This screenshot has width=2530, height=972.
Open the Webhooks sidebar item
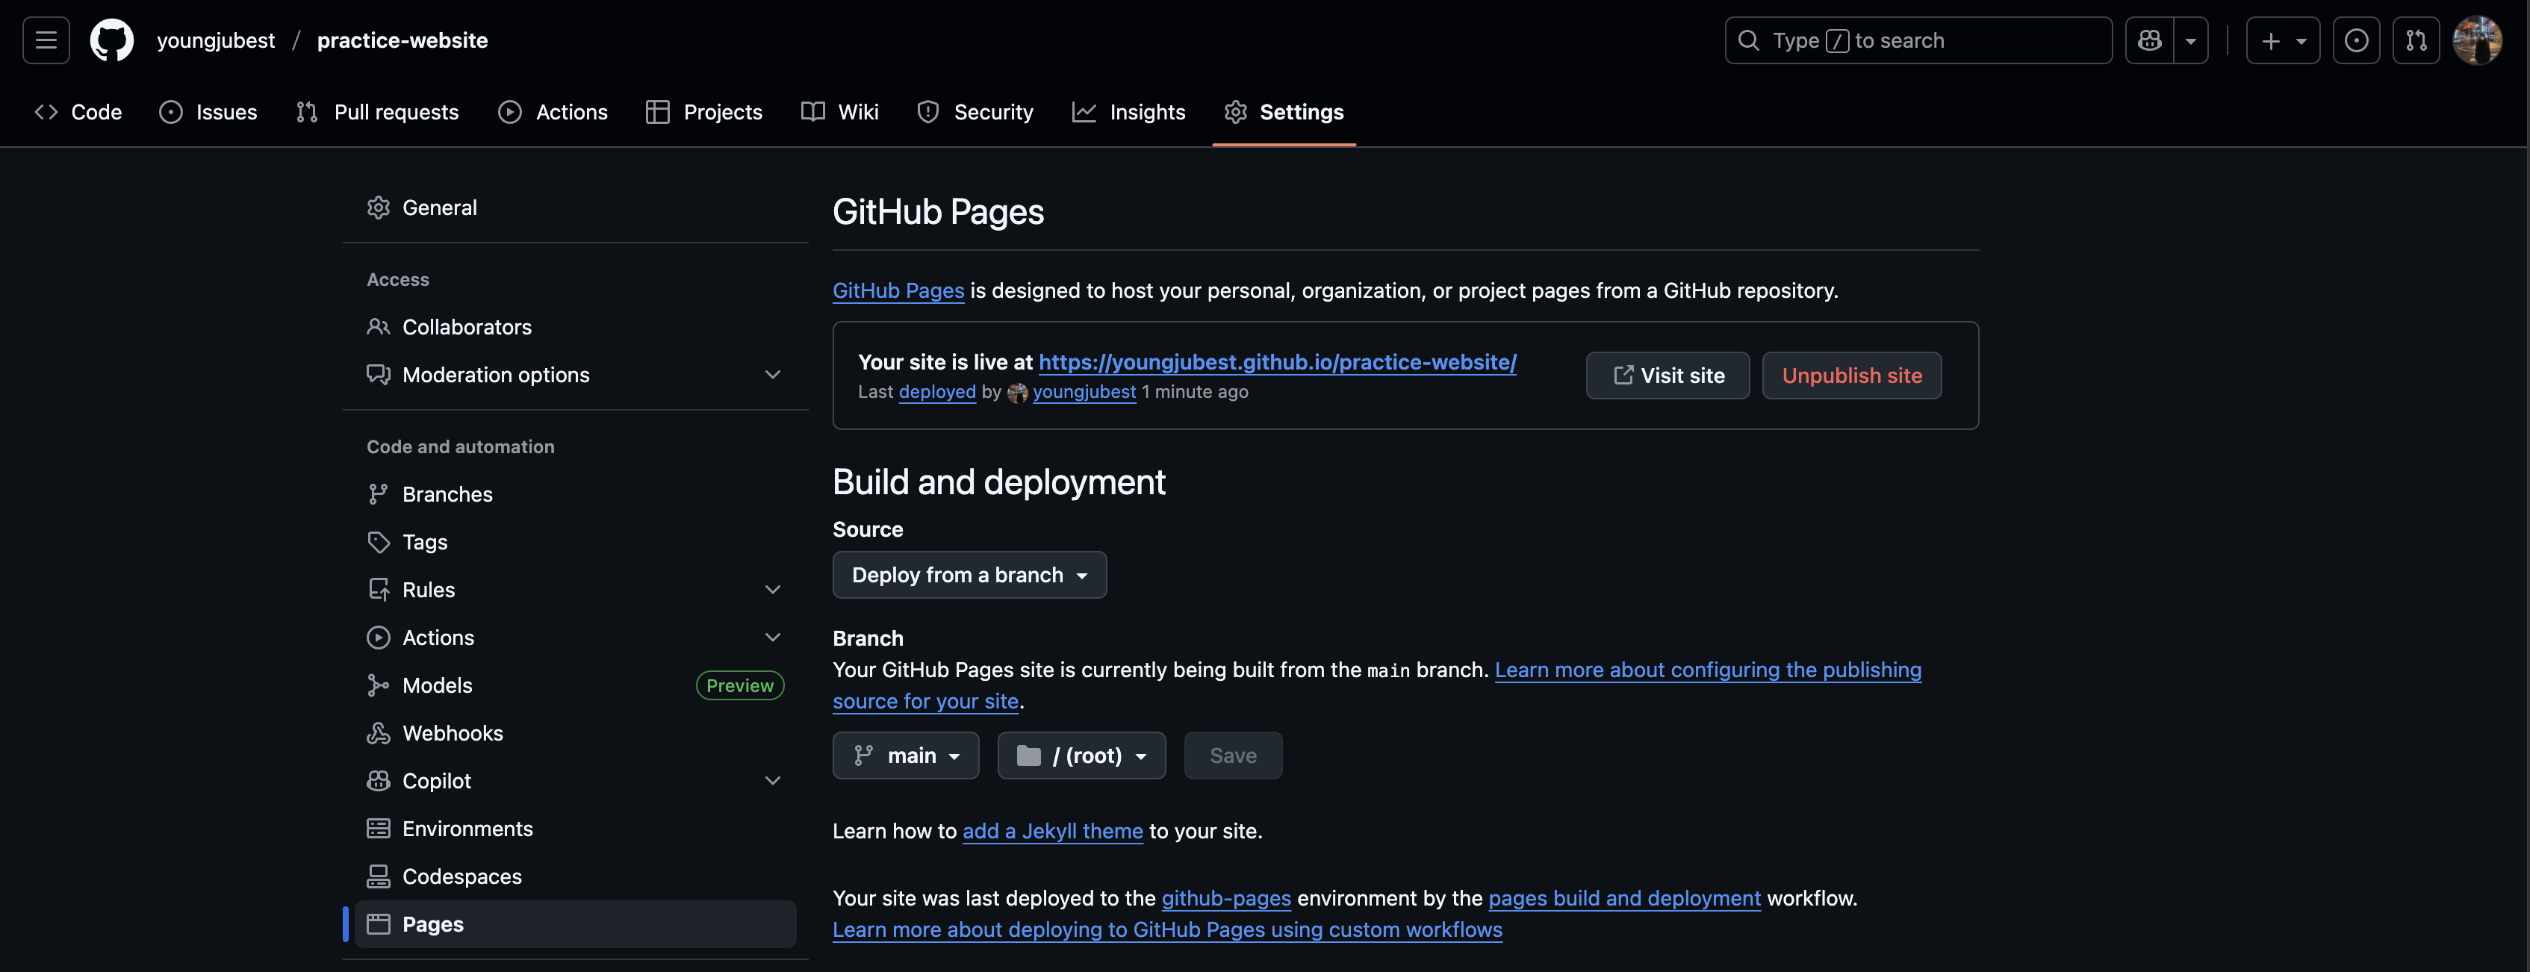coord(452,732)
